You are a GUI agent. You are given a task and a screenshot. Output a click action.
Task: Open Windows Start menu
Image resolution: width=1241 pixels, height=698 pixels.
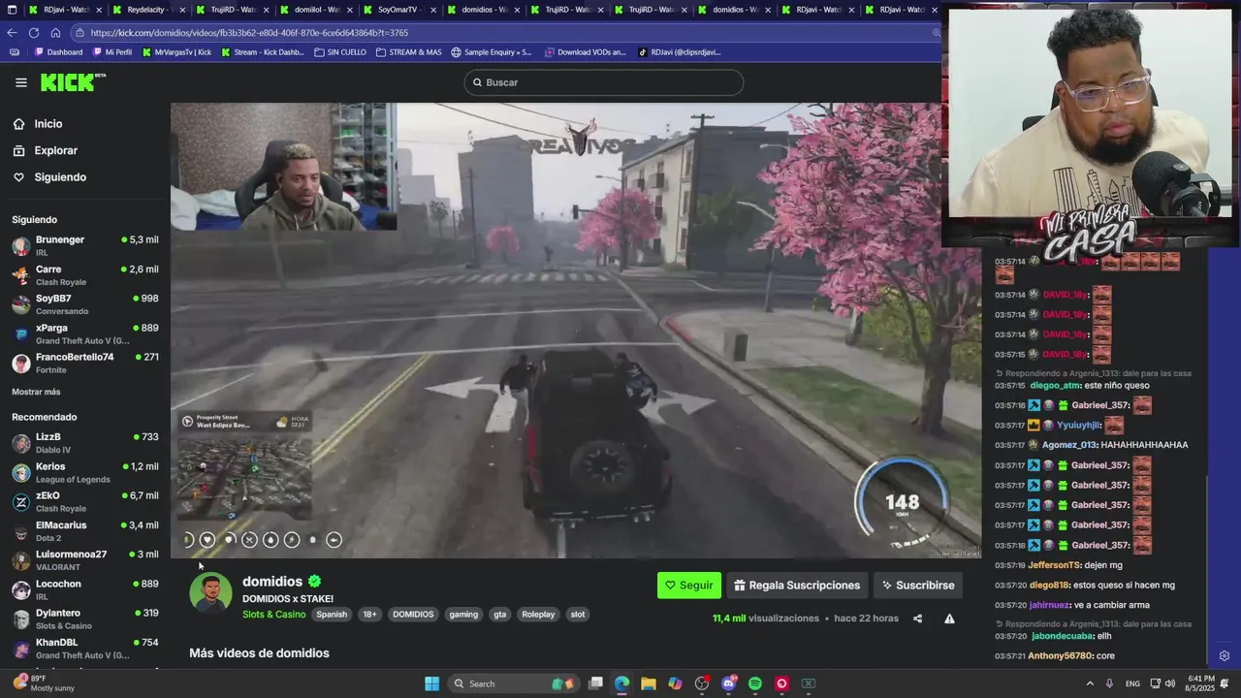[x=431, y=683]
